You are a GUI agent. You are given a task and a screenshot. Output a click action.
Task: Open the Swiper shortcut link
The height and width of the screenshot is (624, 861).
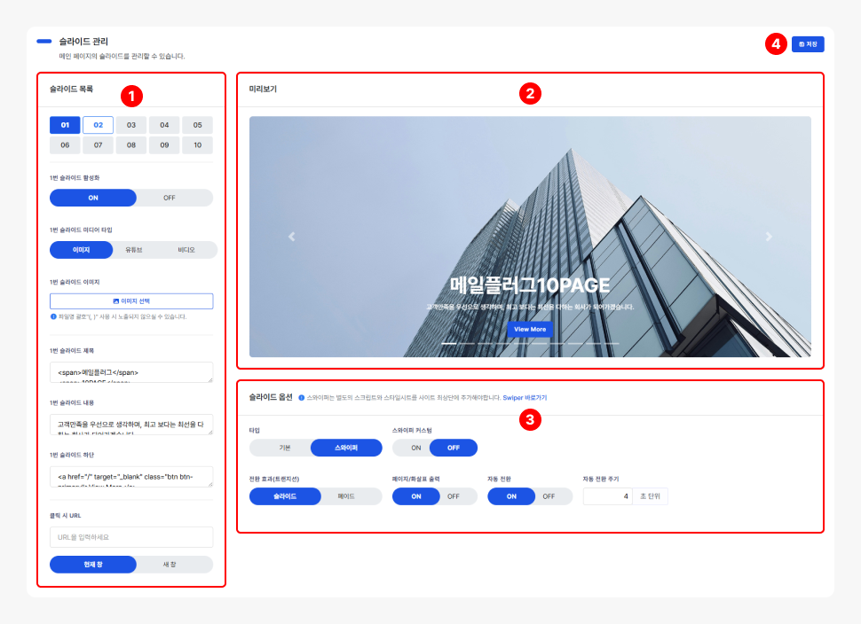coord(525,398)
